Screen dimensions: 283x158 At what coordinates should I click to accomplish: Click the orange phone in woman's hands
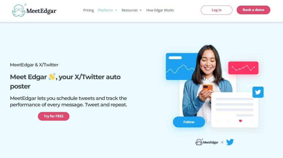point(207,88)
